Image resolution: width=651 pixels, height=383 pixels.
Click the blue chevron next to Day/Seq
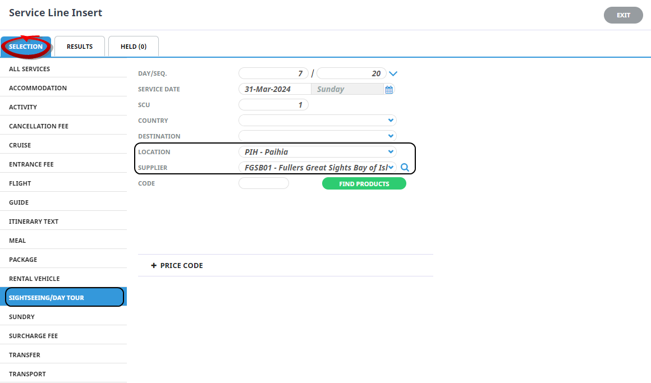pyautogui.click(x=393, y=73)
